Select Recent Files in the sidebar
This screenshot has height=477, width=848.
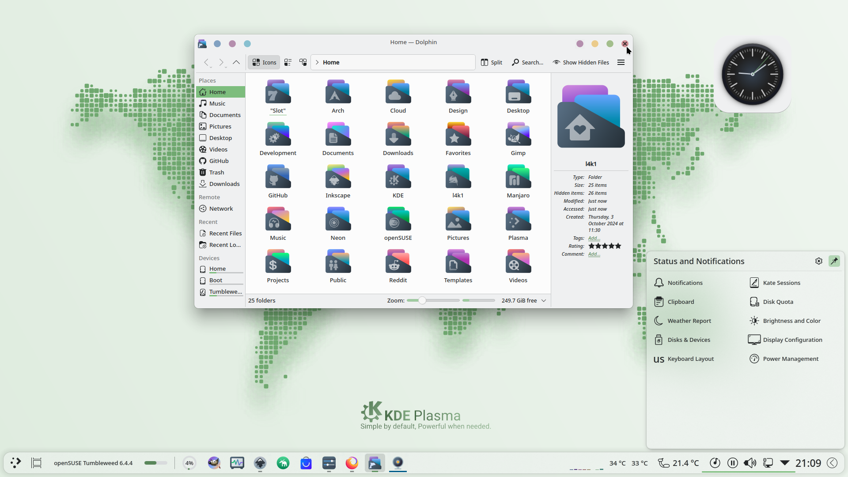[220, 233]
